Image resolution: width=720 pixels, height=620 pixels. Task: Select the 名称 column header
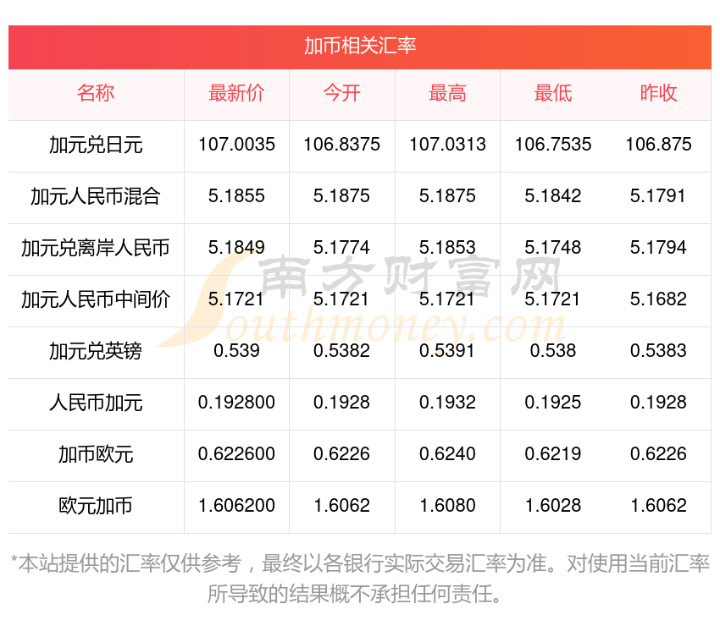(96, 93)
